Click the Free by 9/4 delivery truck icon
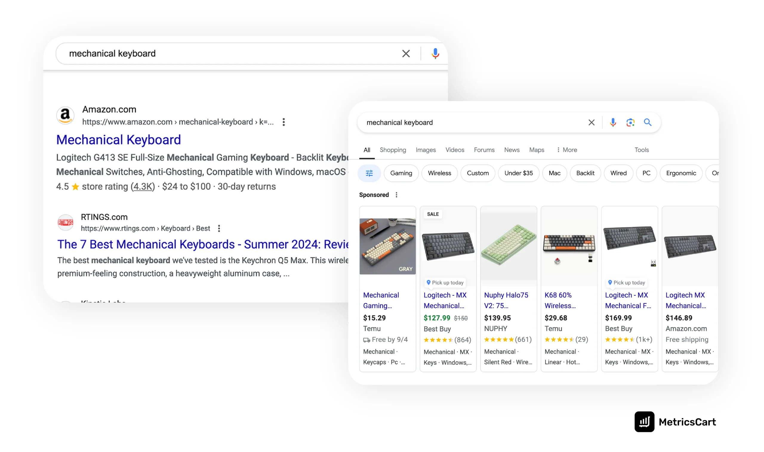The width and height of the screenshot is (764, 452). pyautogui.click(x=366, y=340)
